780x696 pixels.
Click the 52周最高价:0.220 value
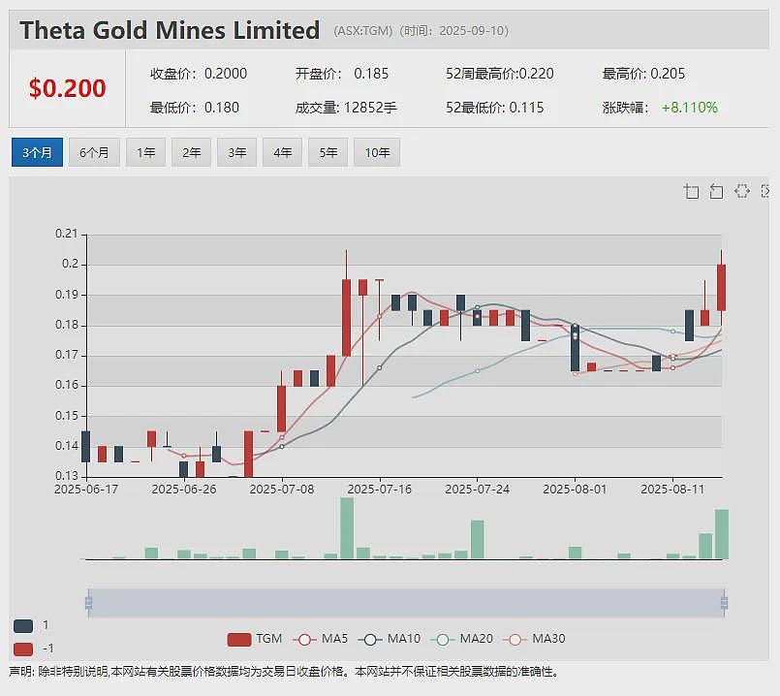tap(499, 74)
